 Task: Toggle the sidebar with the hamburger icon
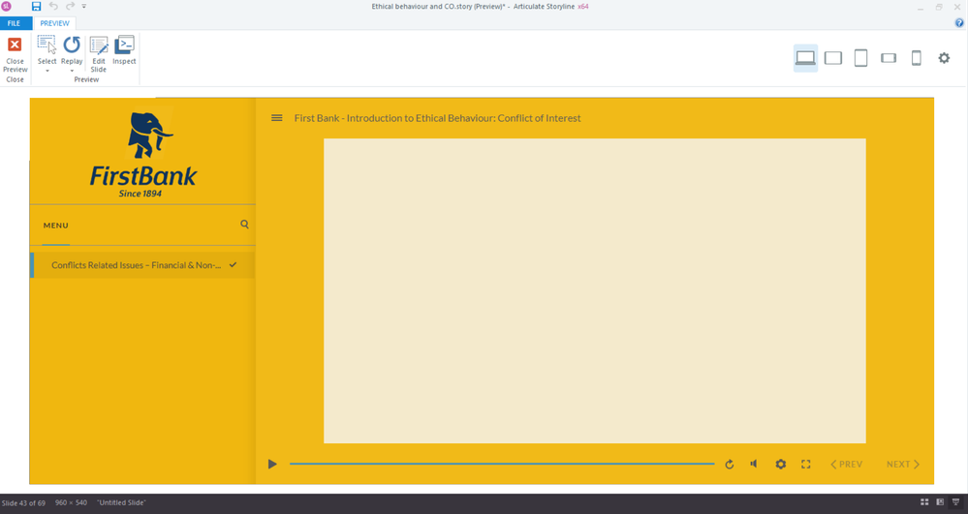pos(276,118)
